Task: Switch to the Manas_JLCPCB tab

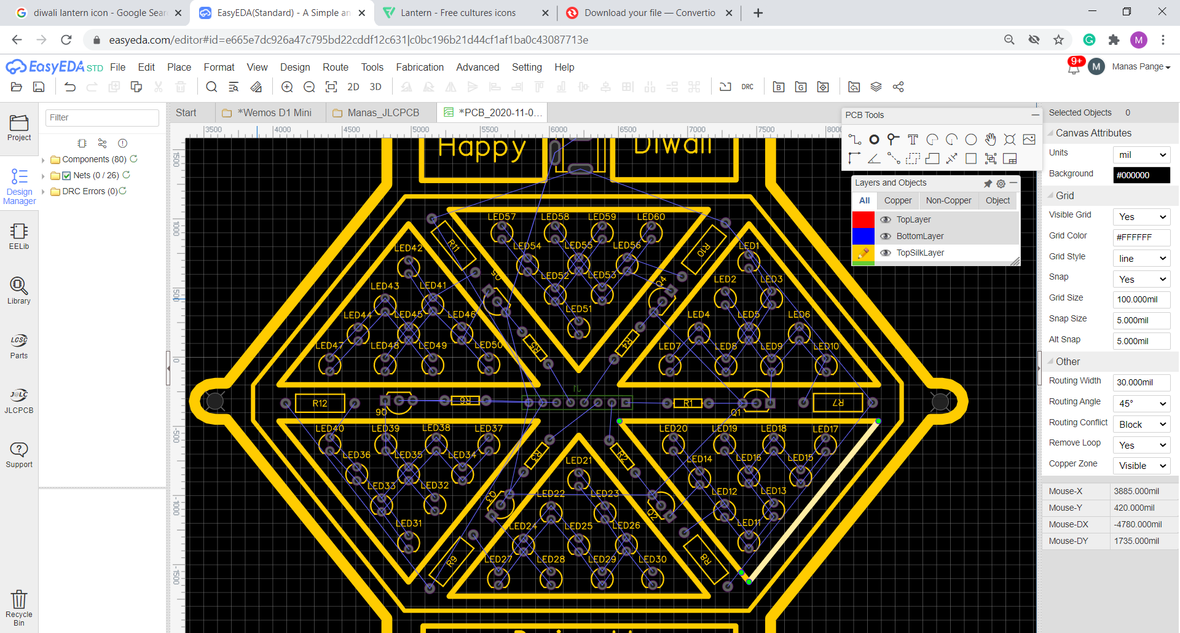Action: click(381, 112)
